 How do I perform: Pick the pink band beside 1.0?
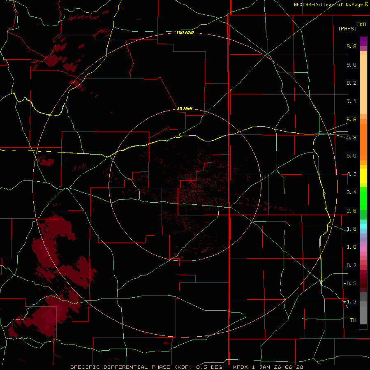(x=363, y=249)
